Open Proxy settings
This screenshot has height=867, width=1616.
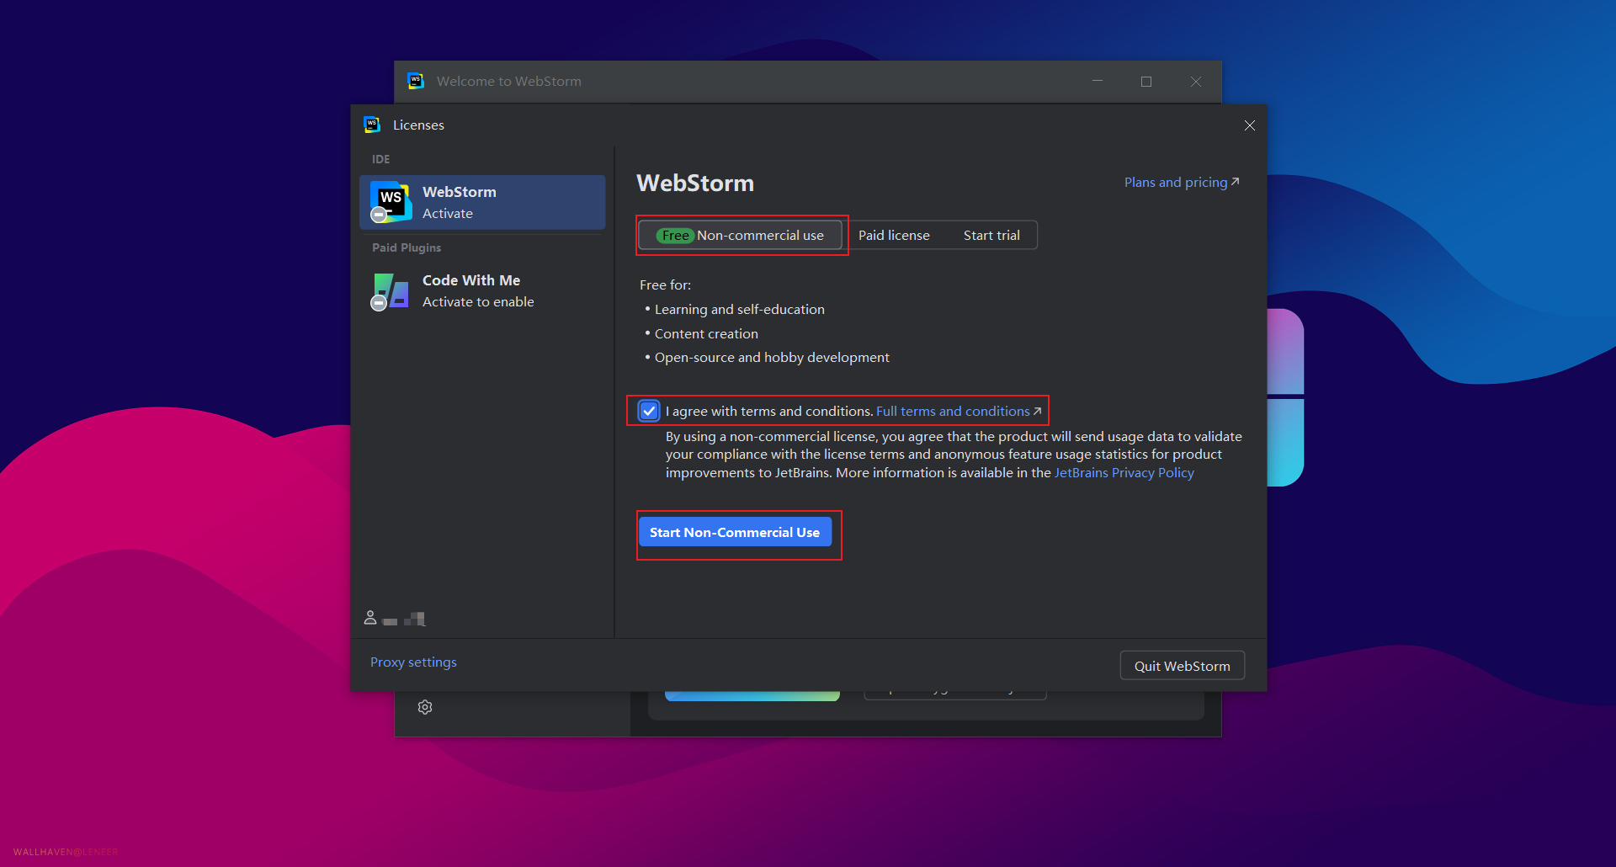(x=413, y=662)
